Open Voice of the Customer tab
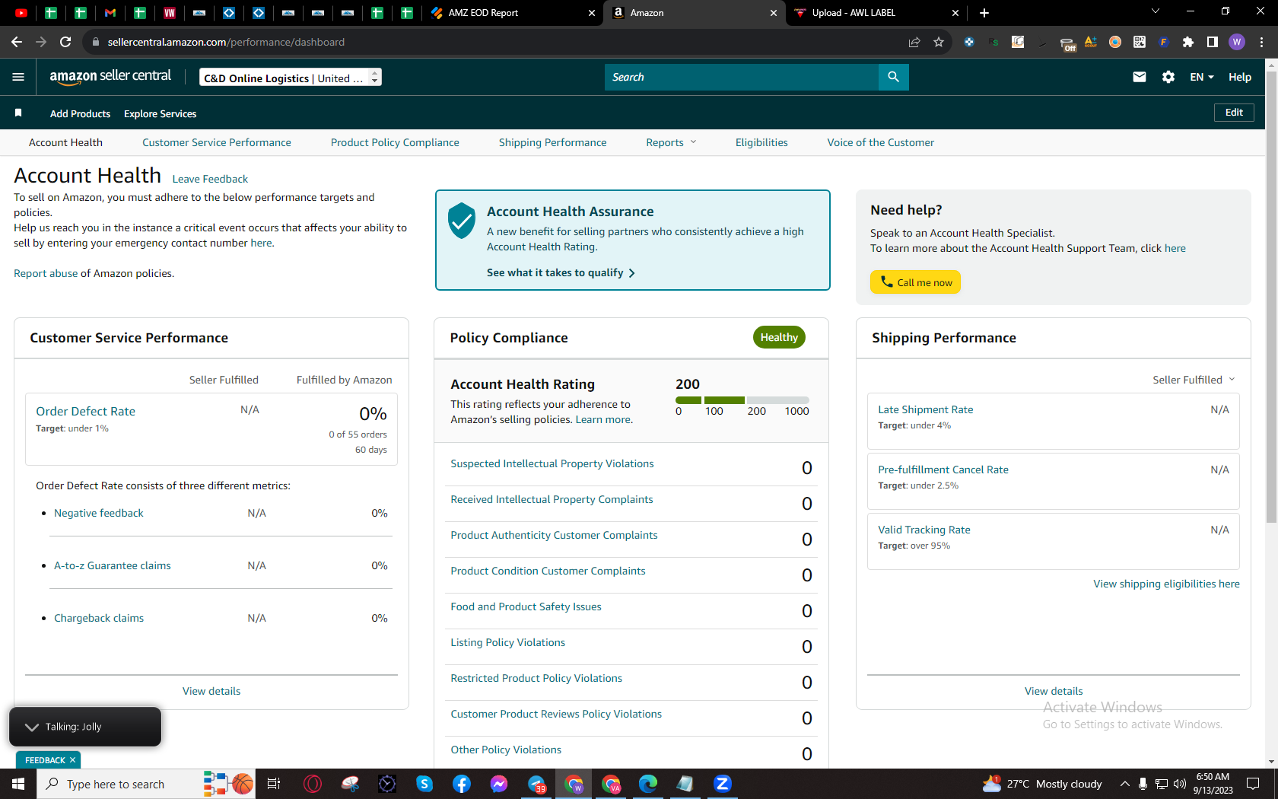The height and width of the screenshot is (799, 1278). point(881,142)
